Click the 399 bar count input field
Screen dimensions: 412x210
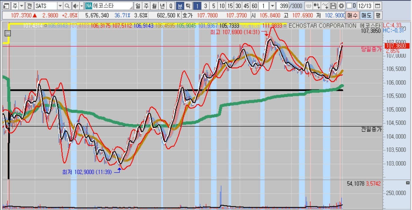pyautogui.click(x=284, y=6)
